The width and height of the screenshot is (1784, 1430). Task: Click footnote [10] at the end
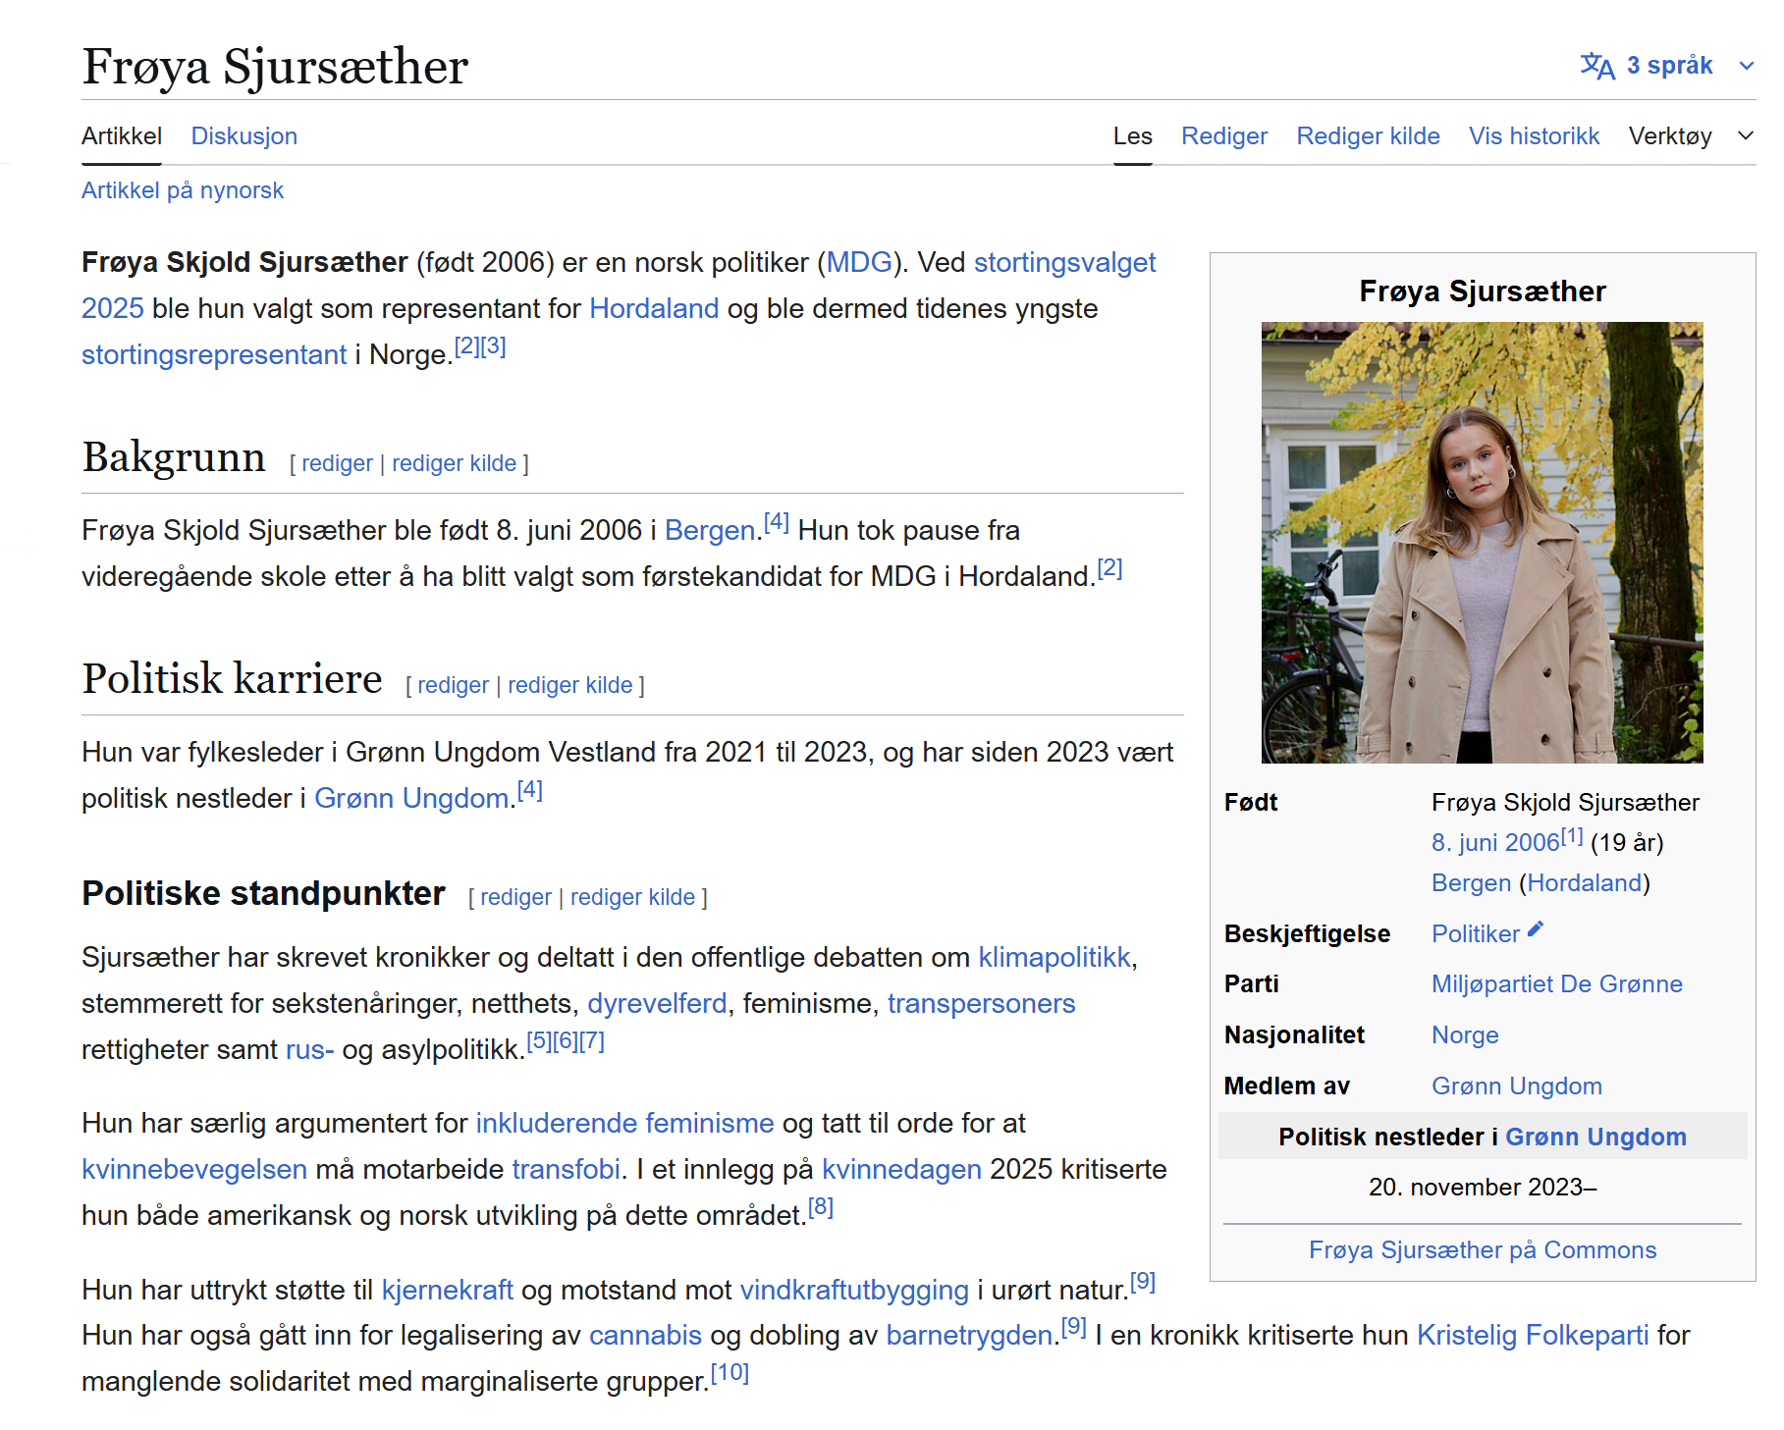[x=730, y=1373]
